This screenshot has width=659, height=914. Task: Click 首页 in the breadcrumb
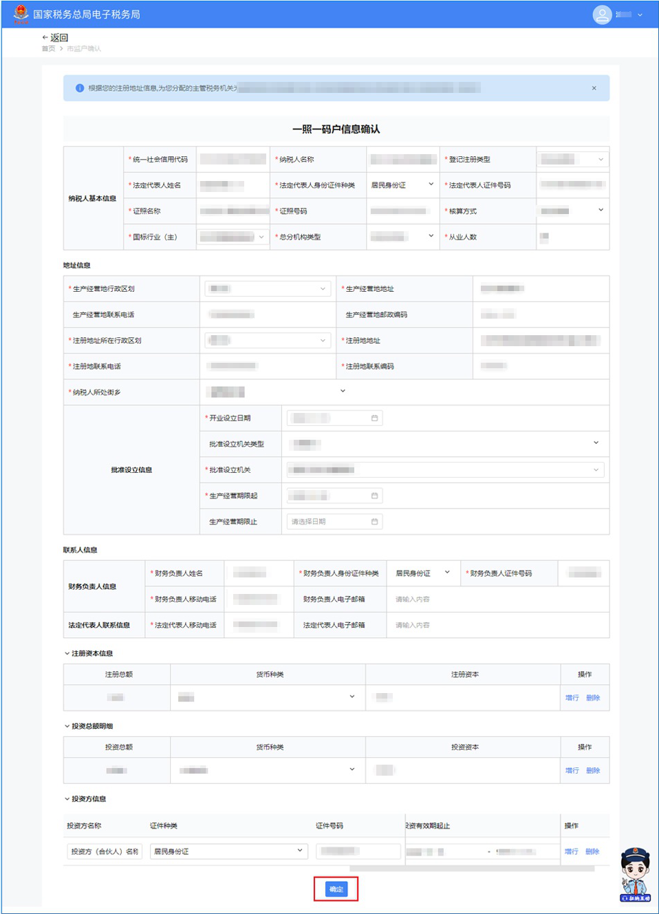[x=48, y=49]
